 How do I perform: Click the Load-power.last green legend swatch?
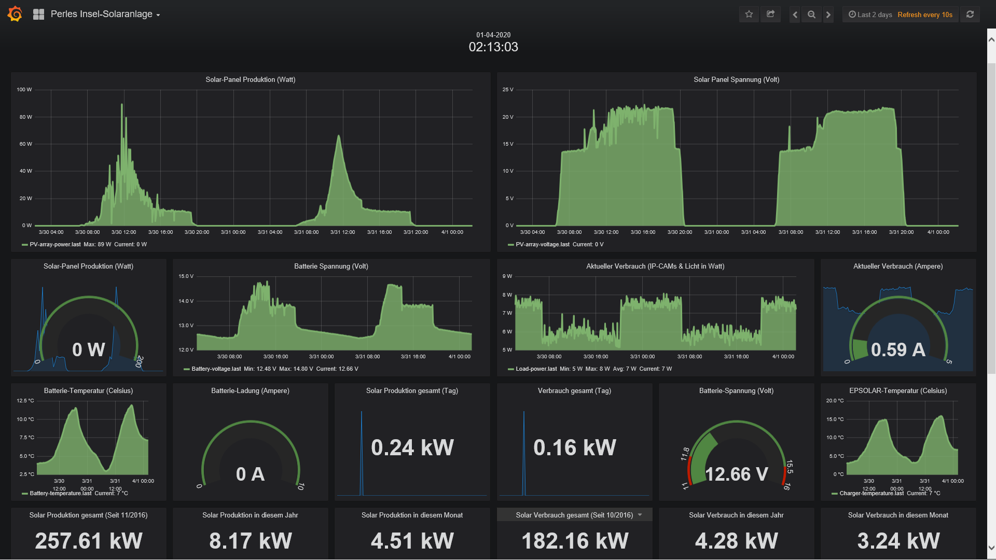pyautogui.click(x=510, y=369)
